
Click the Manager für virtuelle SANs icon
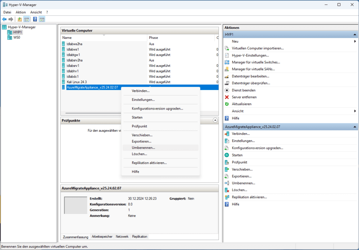(x=227, y=69)
